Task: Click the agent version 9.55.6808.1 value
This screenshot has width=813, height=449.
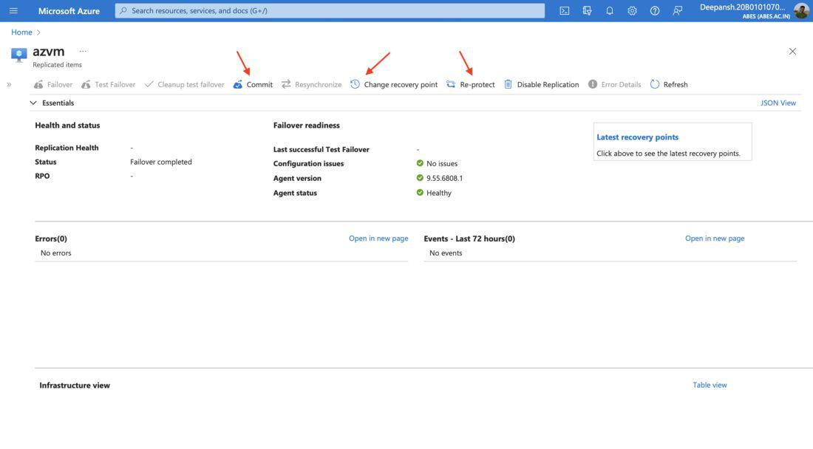Action: [x=444, y=178]
